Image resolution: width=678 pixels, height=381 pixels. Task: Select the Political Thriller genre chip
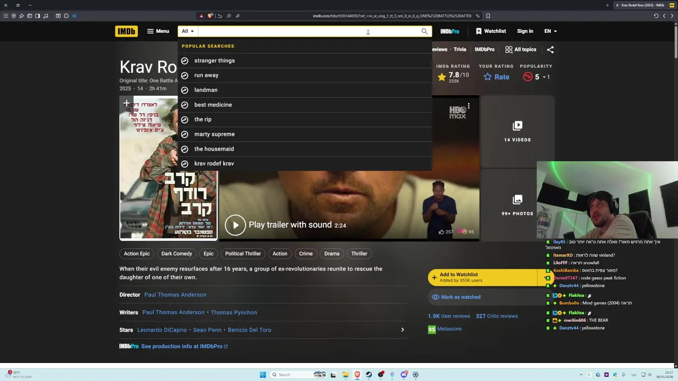coord(243,253)
